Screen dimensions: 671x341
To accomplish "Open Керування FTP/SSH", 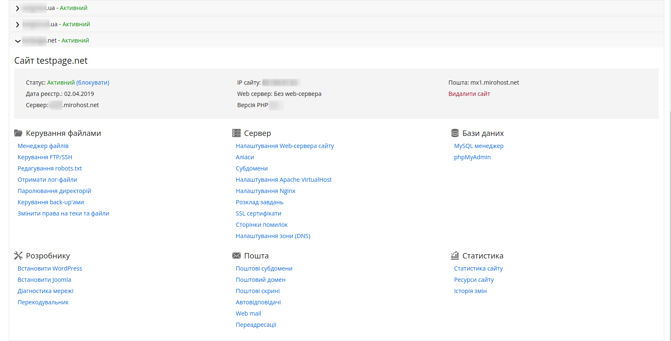I will tap(45, 157).
